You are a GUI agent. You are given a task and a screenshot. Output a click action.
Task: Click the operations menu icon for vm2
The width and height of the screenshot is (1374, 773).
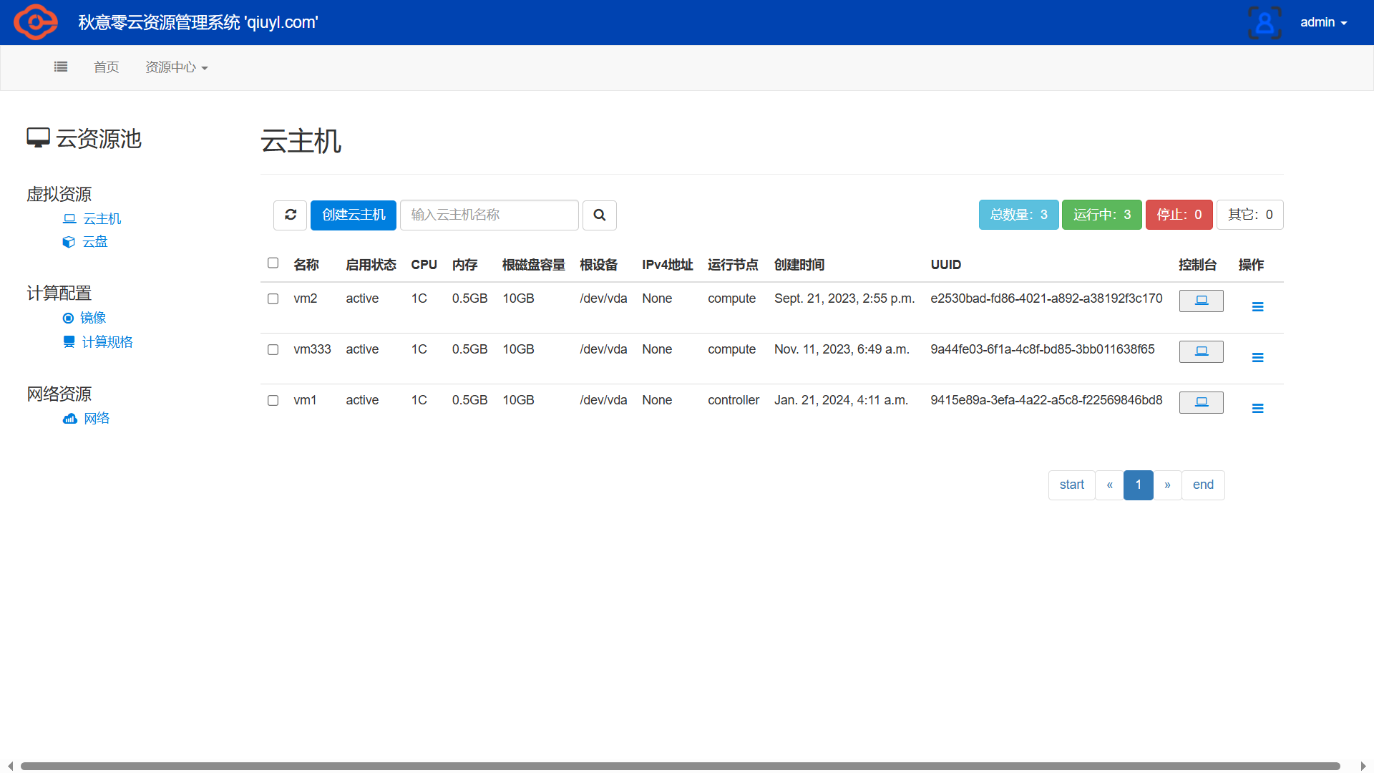pos(1257,306)
